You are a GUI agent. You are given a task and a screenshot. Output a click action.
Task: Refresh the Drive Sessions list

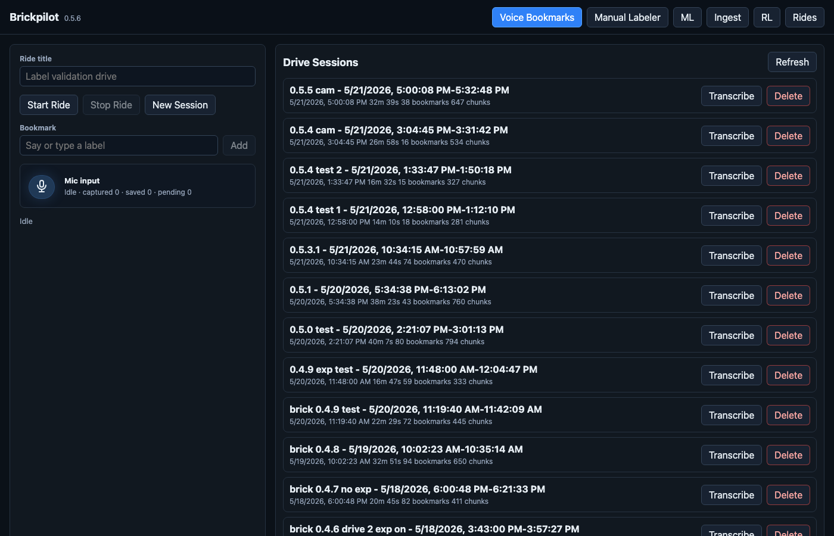pyautogui.click(x=792, y=62)
